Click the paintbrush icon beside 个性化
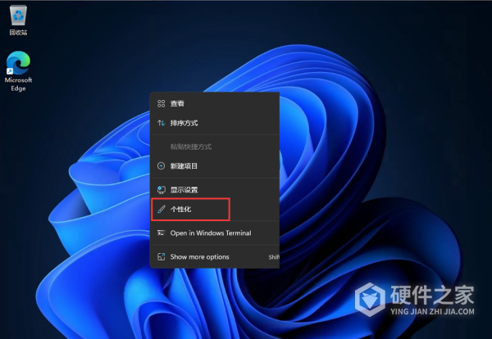Image resolution: width=492 pixels, height=339 pixels. (161, 210)
